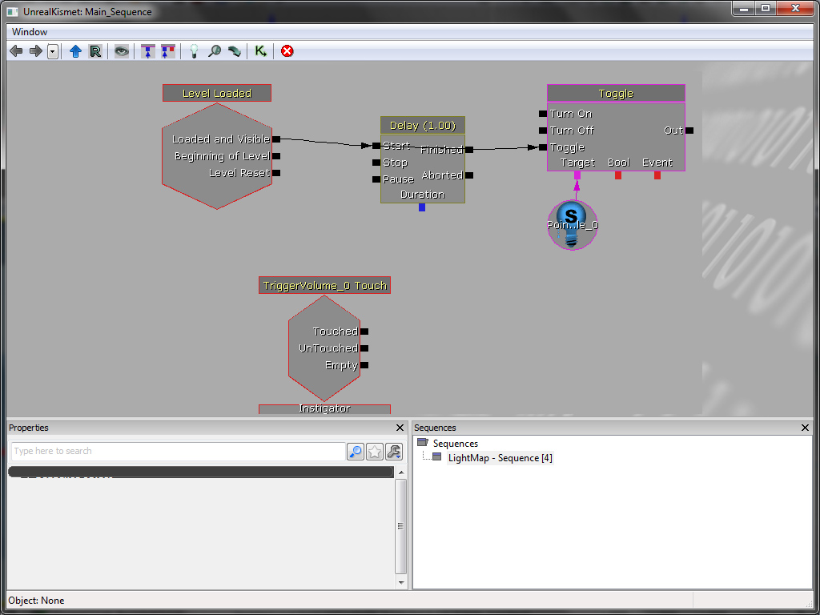Image resolution: width=820 pixels, height=615 pixels.
Task: Click the forward navigation arrow in toolbar
Action: pos(35,51)
